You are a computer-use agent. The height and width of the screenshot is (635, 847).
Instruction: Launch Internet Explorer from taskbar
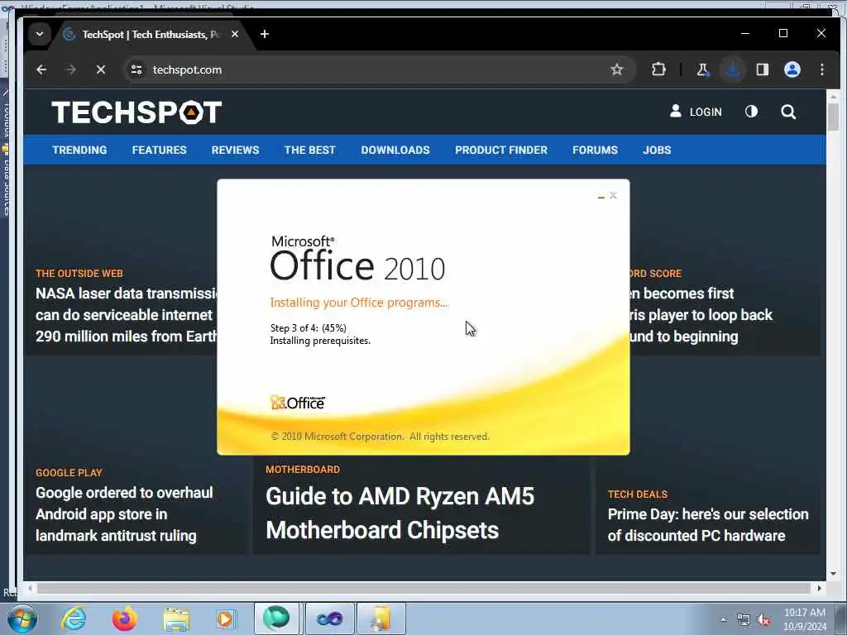click(x=73, y=618)
